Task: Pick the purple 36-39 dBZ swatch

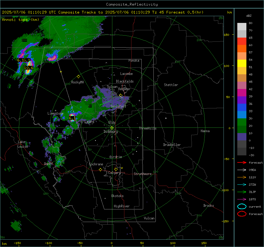Action: tap(242, 100)
